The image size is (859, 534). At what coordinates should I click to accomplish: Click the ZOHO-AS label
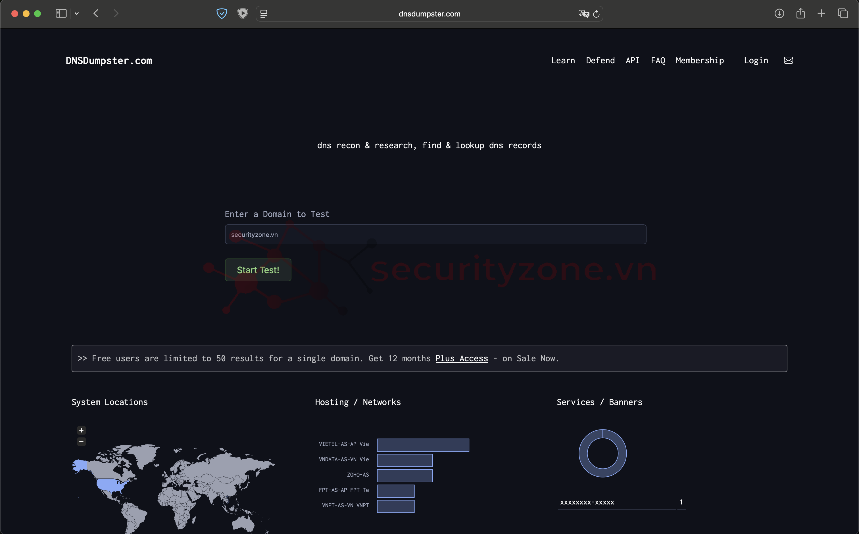point(358,475)
